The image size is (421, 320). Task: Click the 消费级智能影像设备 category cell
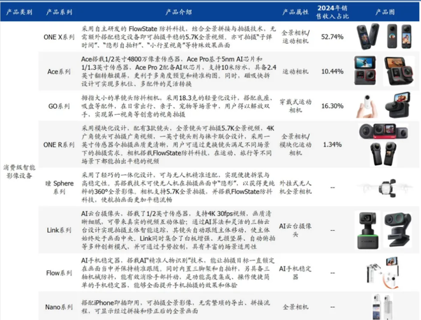pos(19,171)
